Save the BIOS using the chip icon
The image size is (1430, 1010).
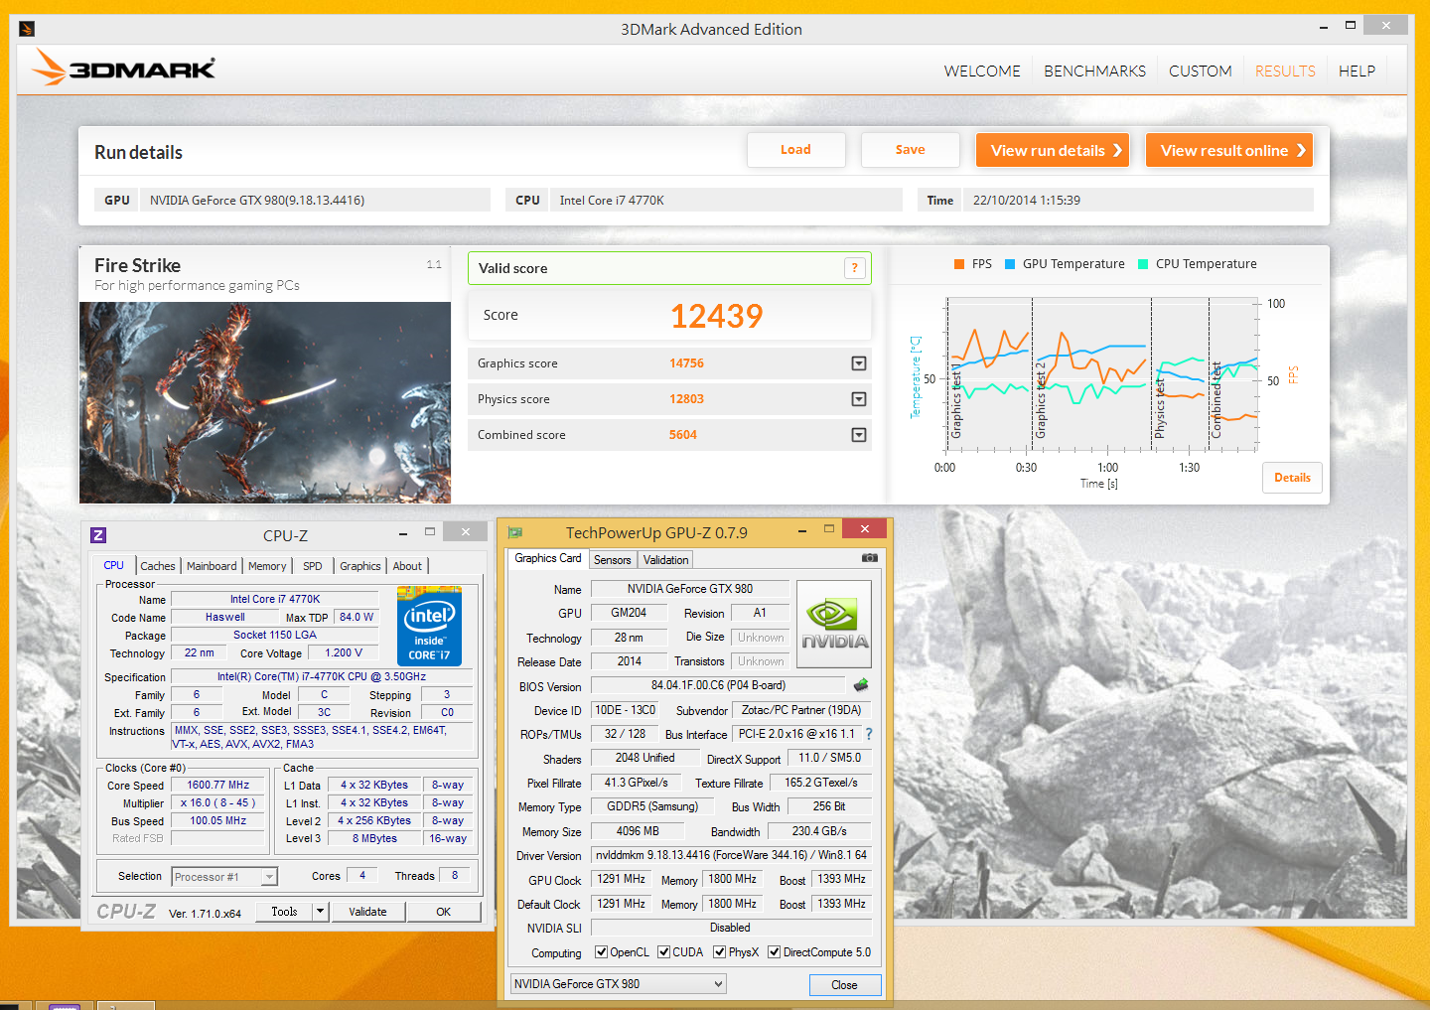pyautogui.click(x=861, y=684)
